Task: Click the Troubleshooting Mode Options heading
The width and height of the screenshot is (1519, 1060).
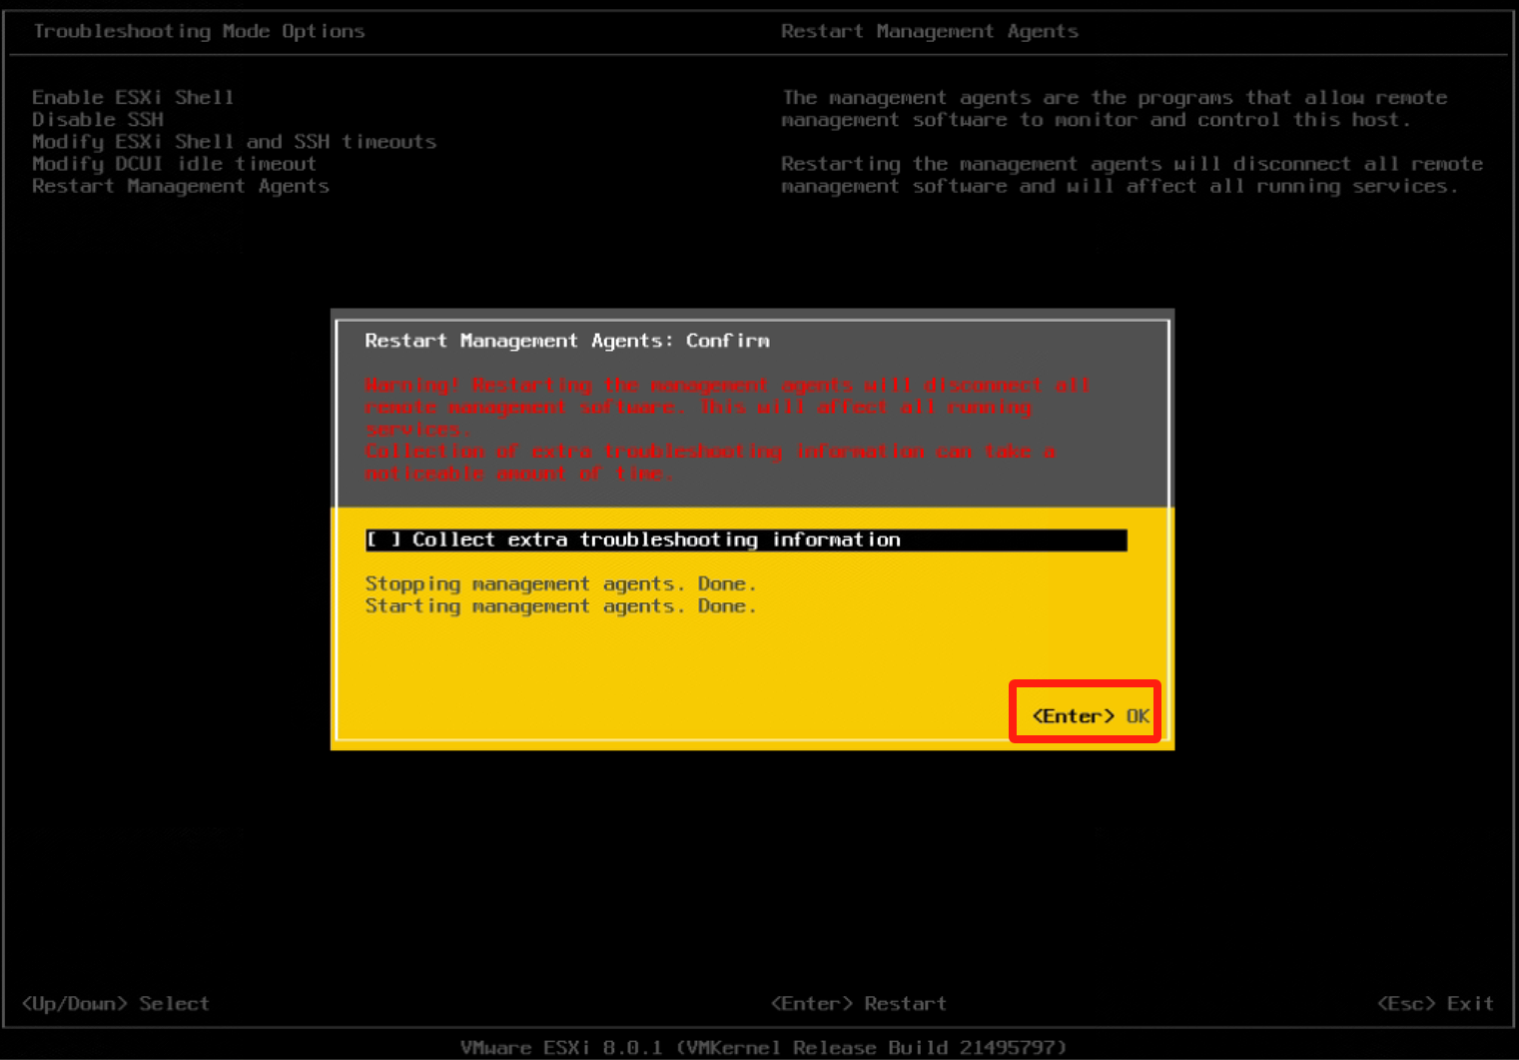Action: (199, 31)
